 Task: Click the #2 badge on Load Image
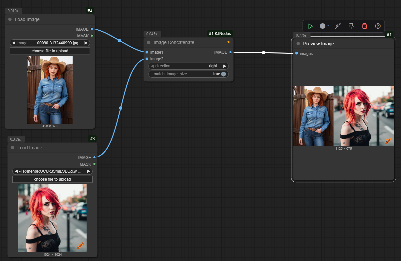(x=90, y=10)
